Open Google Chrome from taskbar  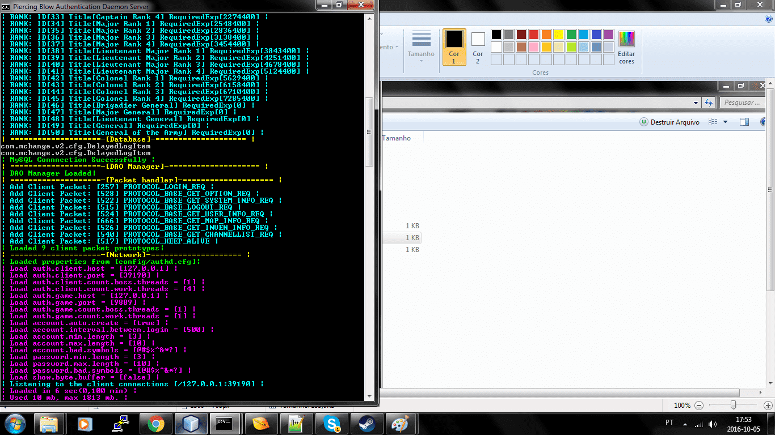click(155, 424)
